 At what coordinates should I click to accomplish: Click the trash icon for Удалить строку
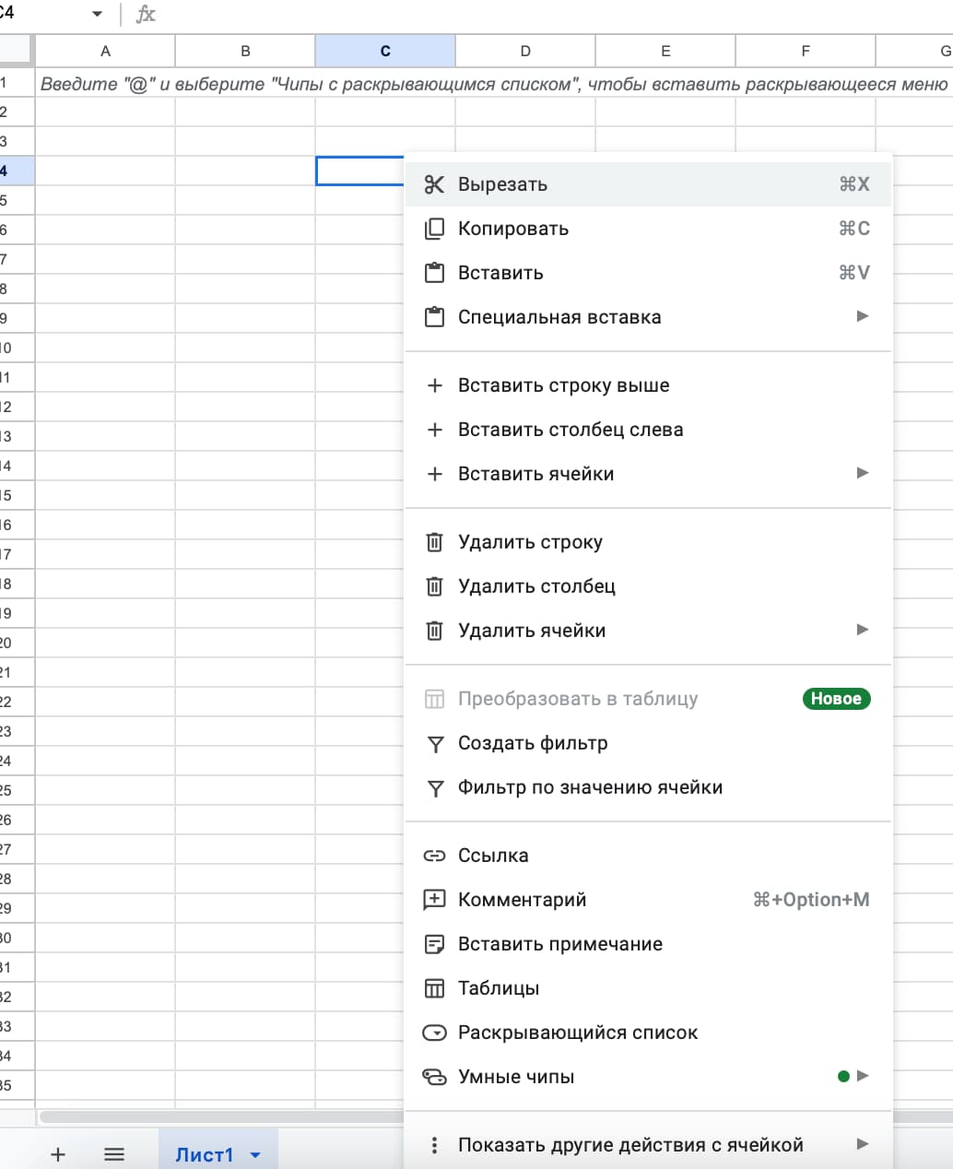434,542
